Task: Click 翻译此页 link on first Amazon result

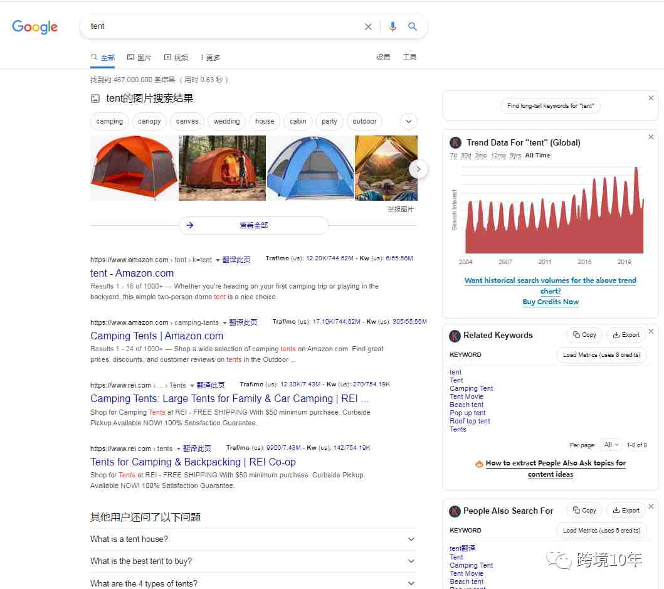Action: click(236, 260)
